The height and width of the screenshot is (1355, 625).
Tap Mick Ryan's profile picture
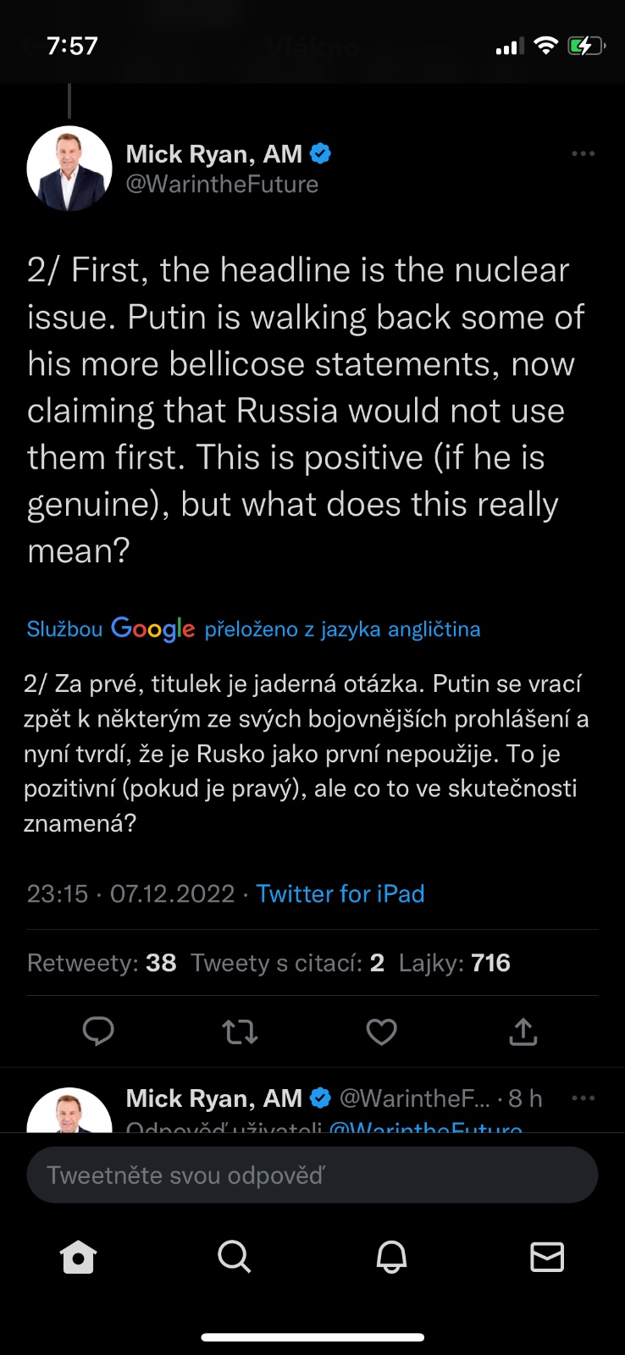coord(69,168)
